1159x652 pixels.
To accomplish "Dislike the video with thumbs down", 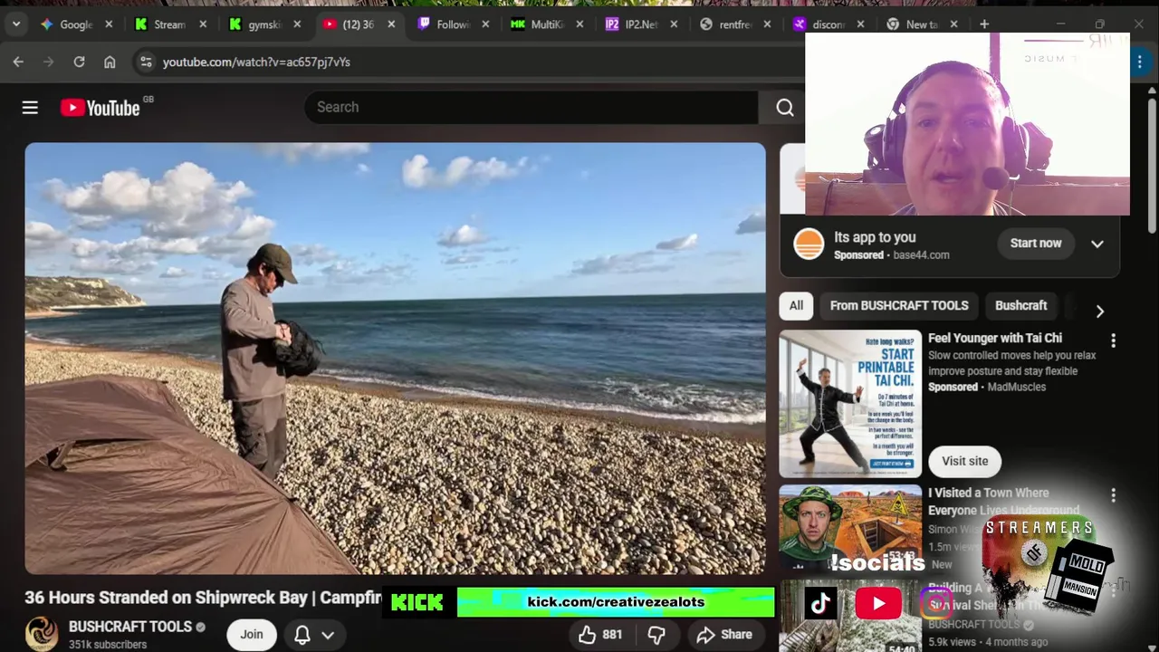I will point(656,635).
